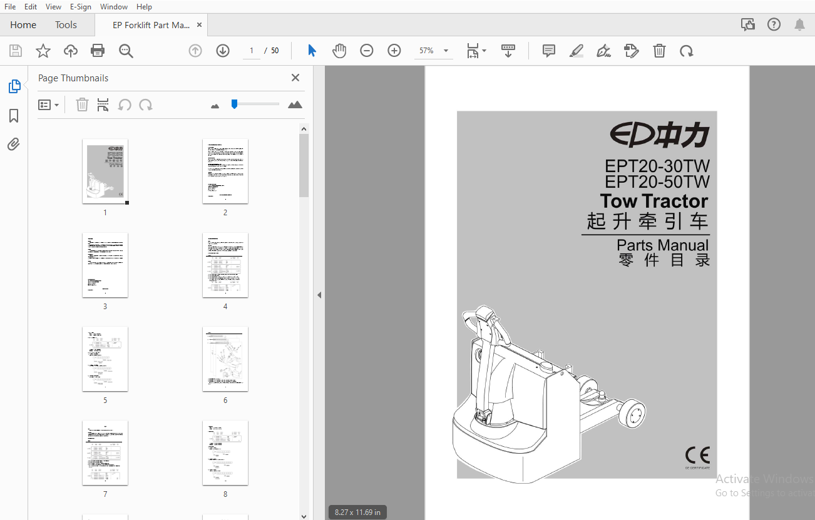Screen dimensions: 815x520
Task: Enlarge thumbnail size large mountain icon
Action: [x=295, y=105]
